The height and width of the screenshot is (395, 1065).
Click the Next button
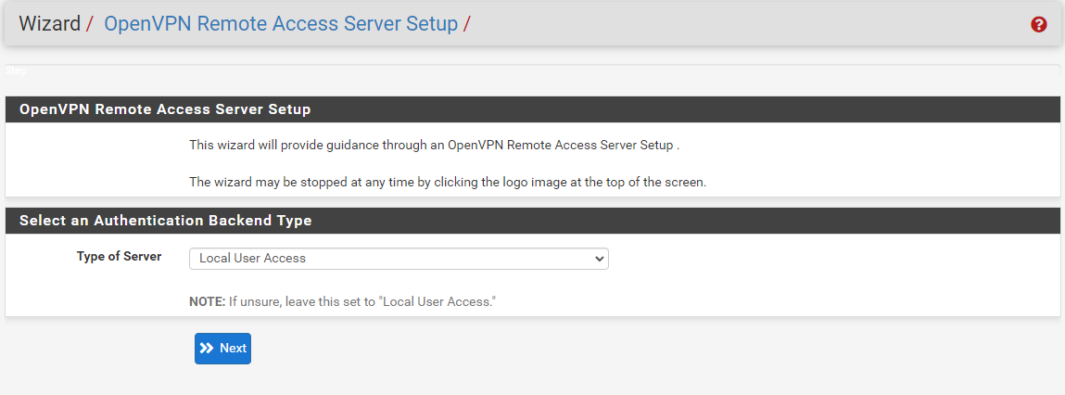pyautogui.click(x=222, y=348)
